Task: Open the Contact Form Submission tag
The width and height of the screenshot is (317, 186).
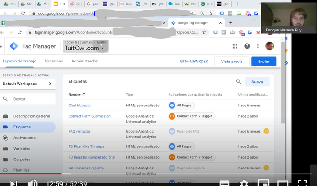Action: (89, 116)
